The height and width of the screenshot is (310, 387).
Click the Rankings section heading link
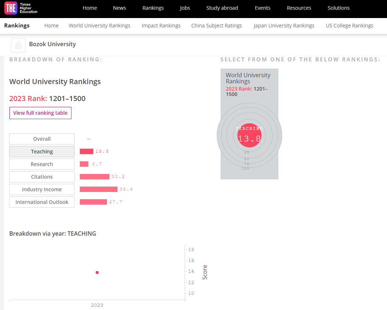[x=17, y=26]
